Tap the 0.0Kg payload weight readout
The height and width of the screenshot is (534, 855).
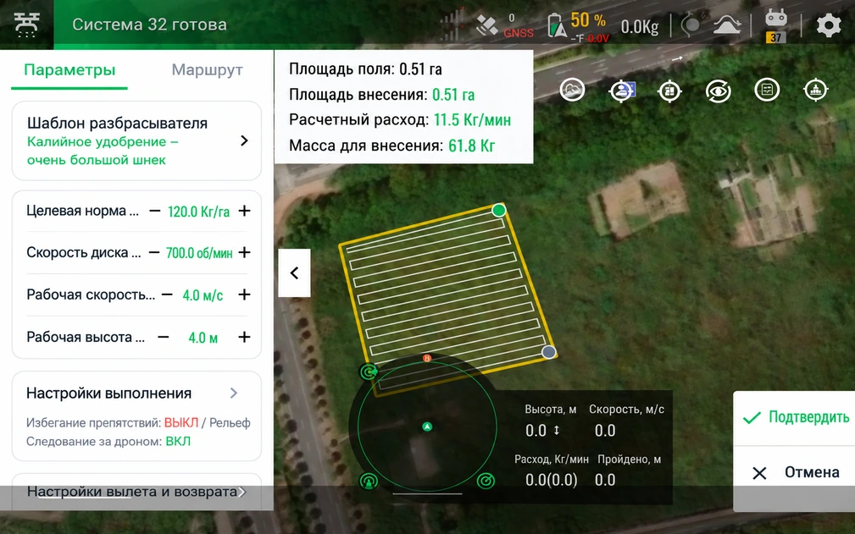pyautogui.click(x=640, y=27)
